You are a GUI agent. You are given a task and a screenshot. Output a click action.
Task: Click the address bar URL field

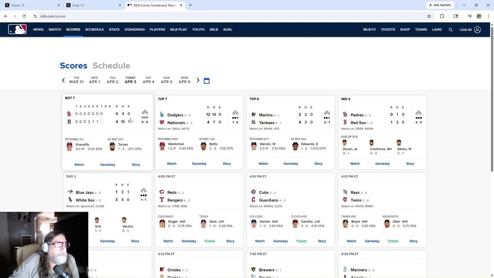pyautogui.click(x=228, y=16)
